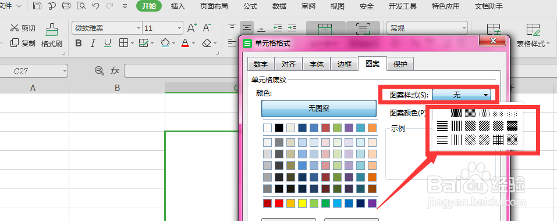The image size is (557, 221).
Task: Toggle italic formatting
Action: [x=93, y=43]
